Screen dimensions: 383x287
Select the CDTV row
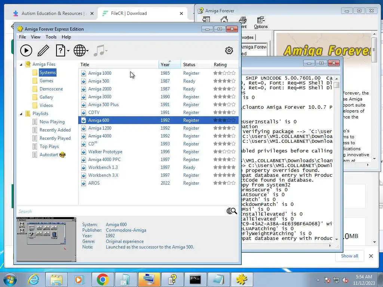point(158,112)
